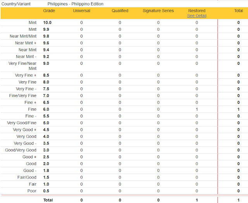
Task: Select the Philippines - Philippino Edition text
Action: 76,4
